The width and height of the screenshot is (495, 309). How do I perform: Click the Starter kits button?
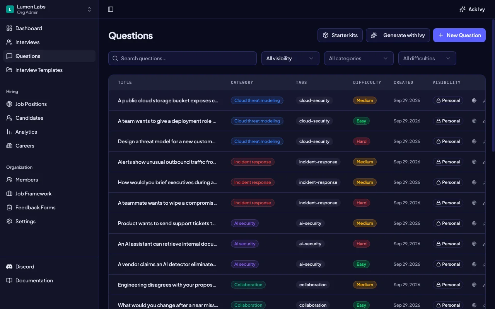(x=340, y=35)
